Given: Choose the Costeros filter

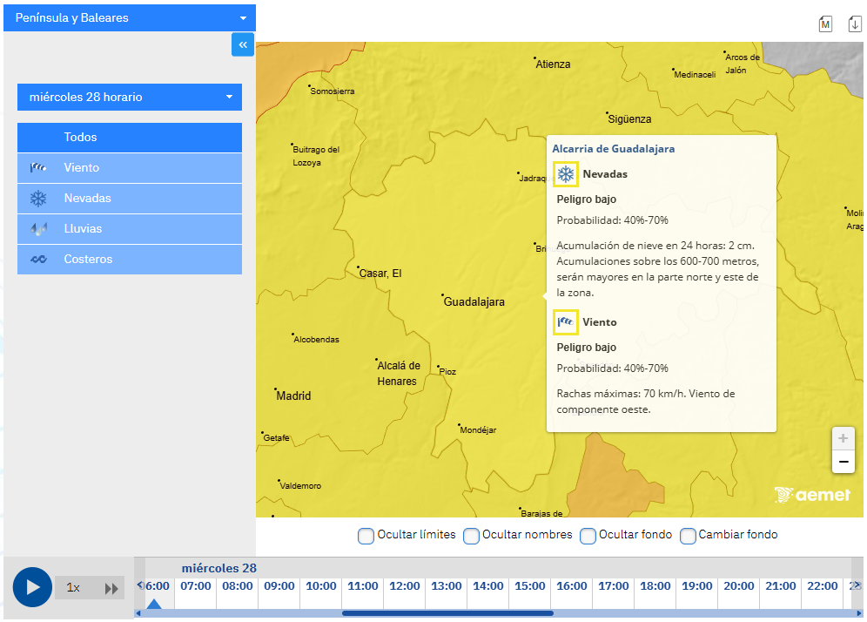Looking at the screenshot, I should [130, 260].
